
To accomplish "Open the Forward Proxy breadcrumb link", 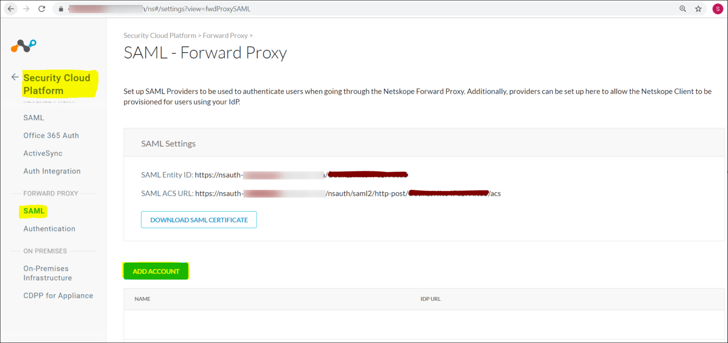I will tap(225, 35).
